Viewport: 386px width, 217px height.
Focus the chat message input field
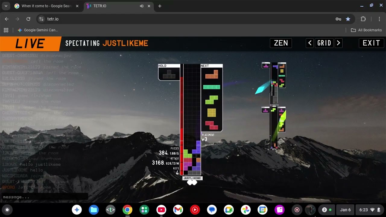tap(45, 197)
